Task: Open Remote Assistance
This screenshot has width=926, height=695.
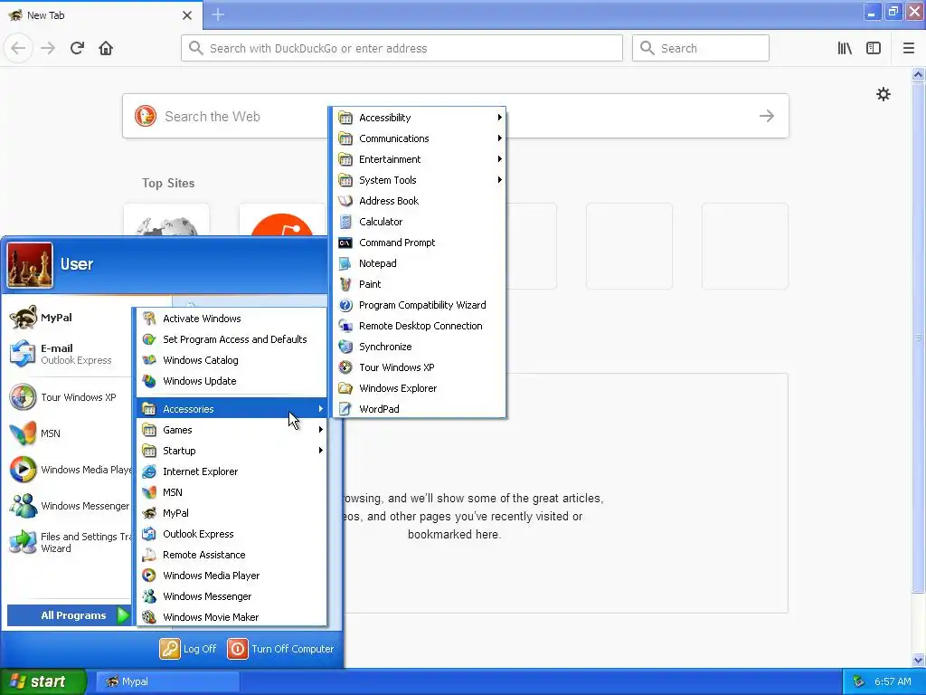Action: click(x=231, y=555)
